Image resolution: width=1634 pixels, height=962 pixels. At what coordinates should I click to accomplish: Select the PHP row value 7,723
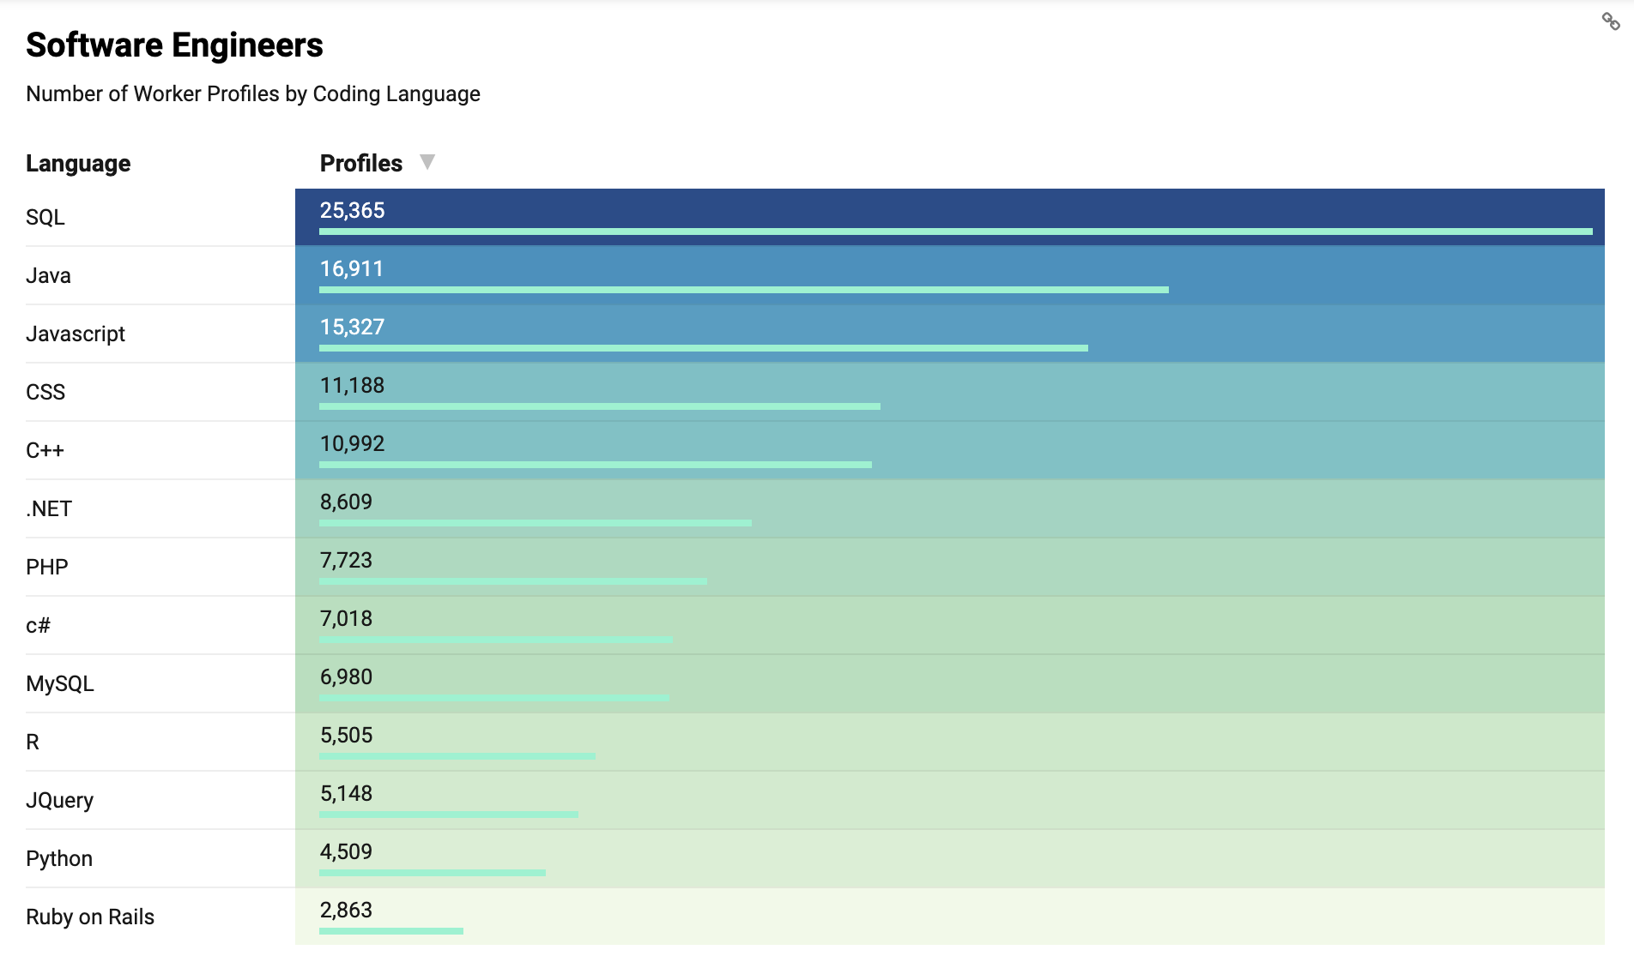pos(346,561)
